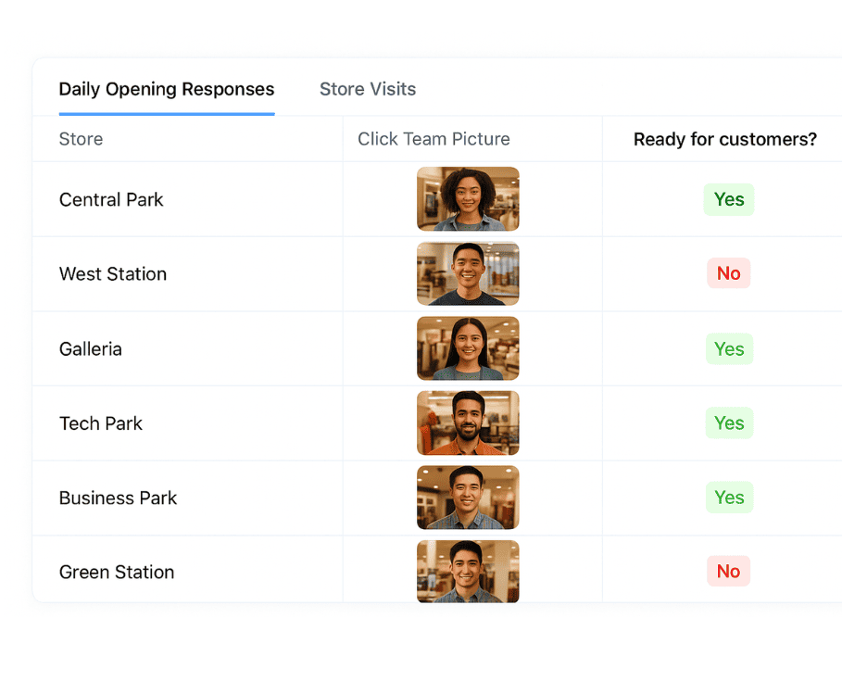Click the Store column header
The width and height of the screenshot is (842, 681).
[x=81, y=139]
